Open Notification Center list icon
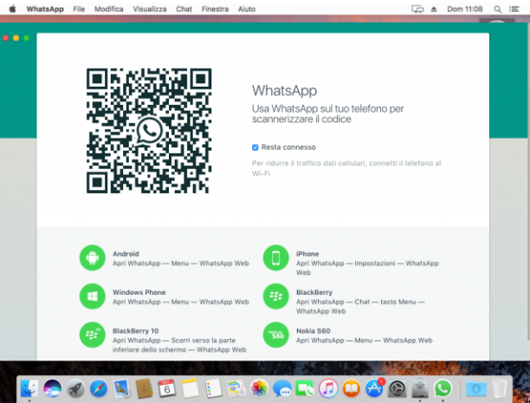This screenshot has width=530, height=403. 514,10
